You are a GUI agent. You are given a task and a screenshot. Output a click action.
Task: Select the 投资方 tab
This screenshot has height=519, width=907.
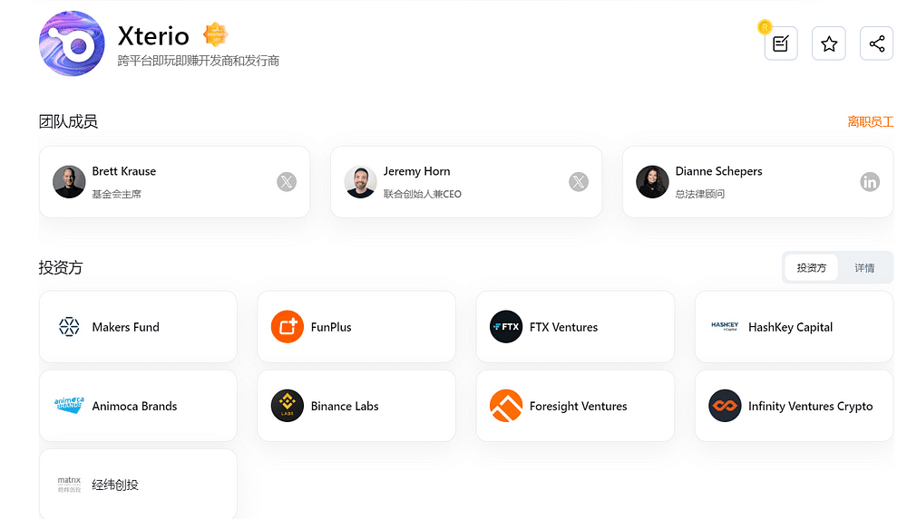tap(812, 268)
